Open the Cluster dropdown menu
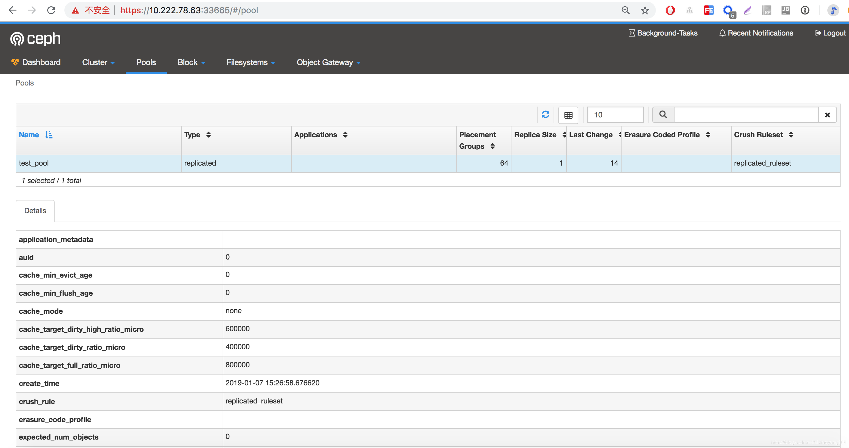 (x=98, y=62)
